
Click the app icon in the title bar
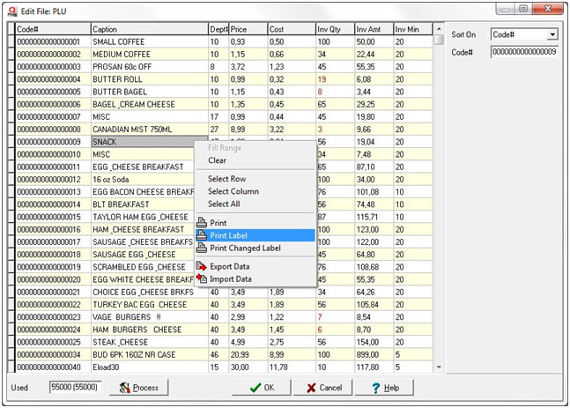coord(12,11)
